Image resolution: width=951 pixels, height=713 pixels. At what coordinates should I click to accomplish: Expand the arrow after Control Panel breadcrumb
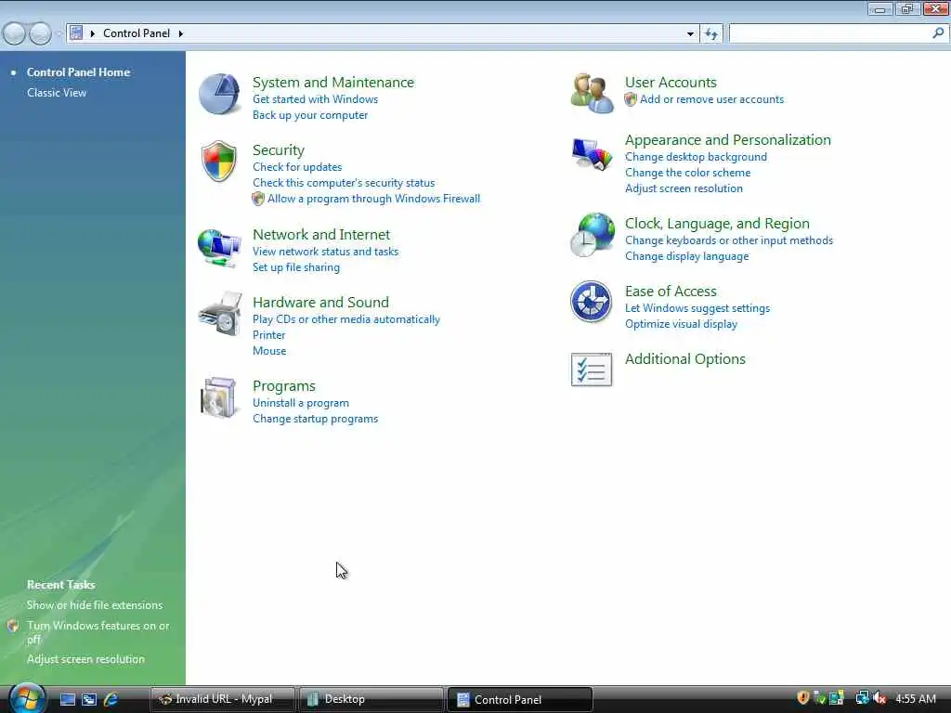181,33
